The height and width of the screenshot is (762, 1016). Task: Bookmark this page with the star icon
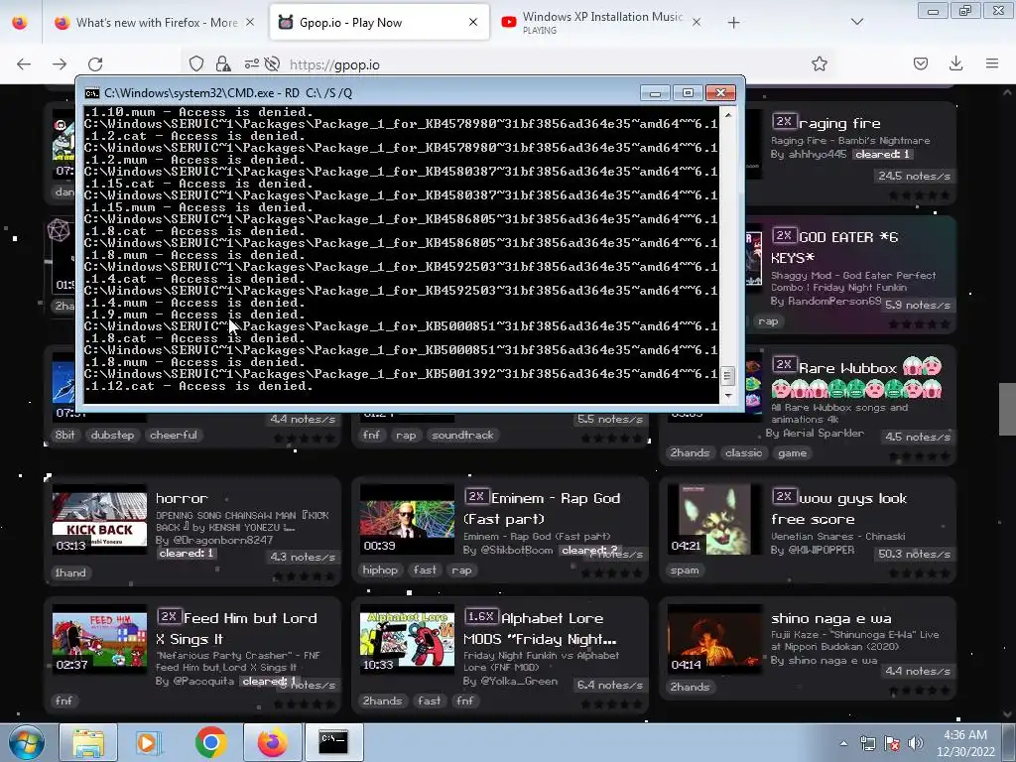[819, 63]
